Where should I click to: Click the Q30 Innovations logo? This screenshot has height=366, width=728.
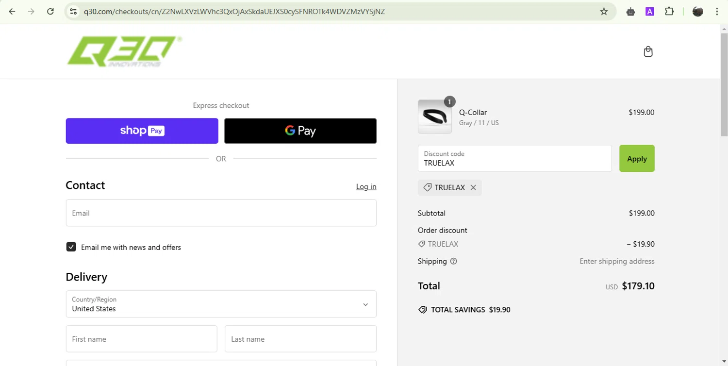[124, 51]
